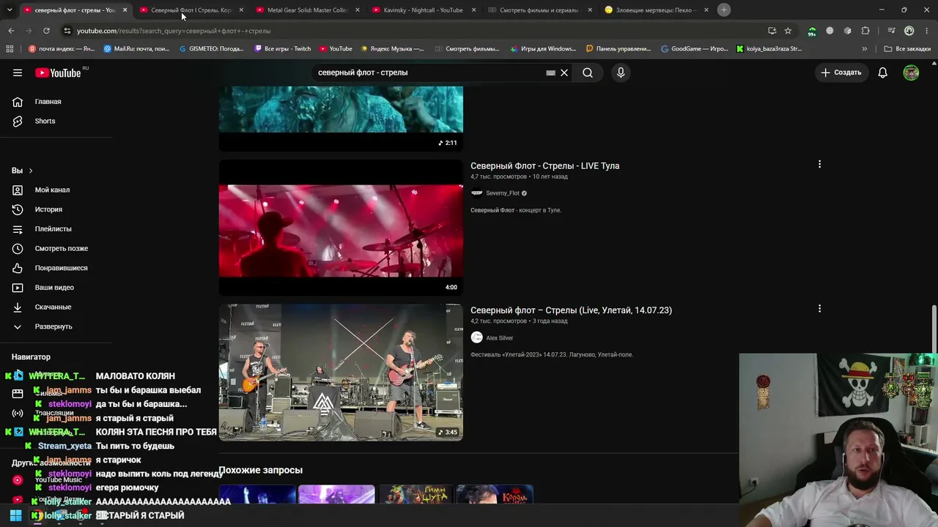Click the magnifier search button
The image size is (938, 527).
(x=588, y=72)
